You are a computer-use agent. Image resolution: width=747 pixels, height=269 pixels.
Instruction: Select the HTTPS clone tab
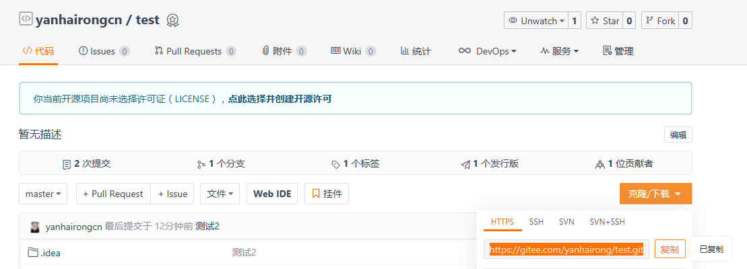click(502, 222)
